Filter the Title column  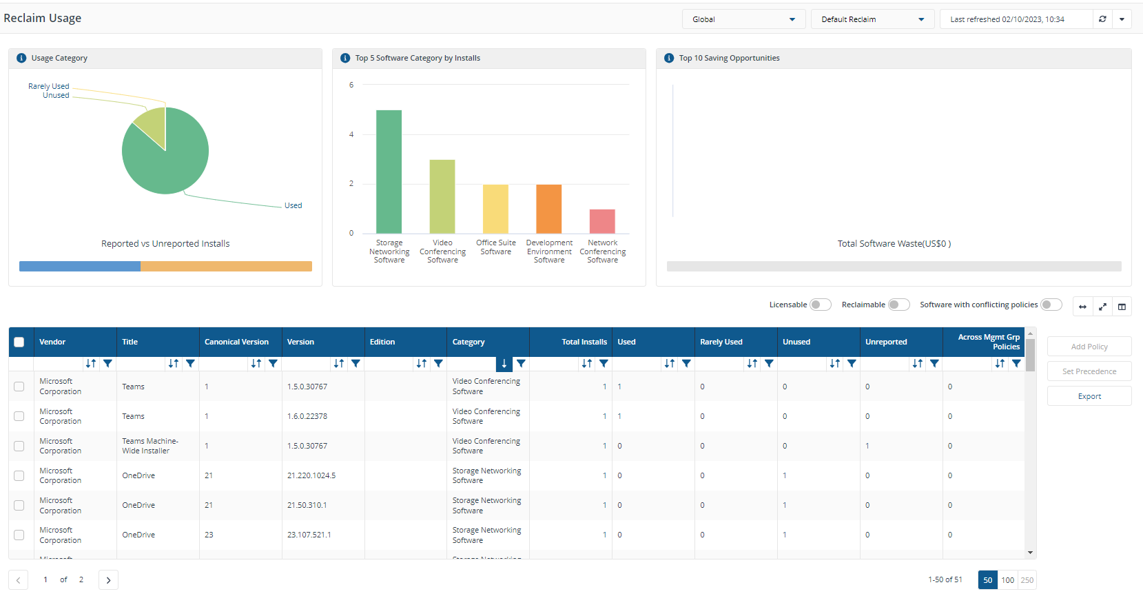tap(190, 363)
